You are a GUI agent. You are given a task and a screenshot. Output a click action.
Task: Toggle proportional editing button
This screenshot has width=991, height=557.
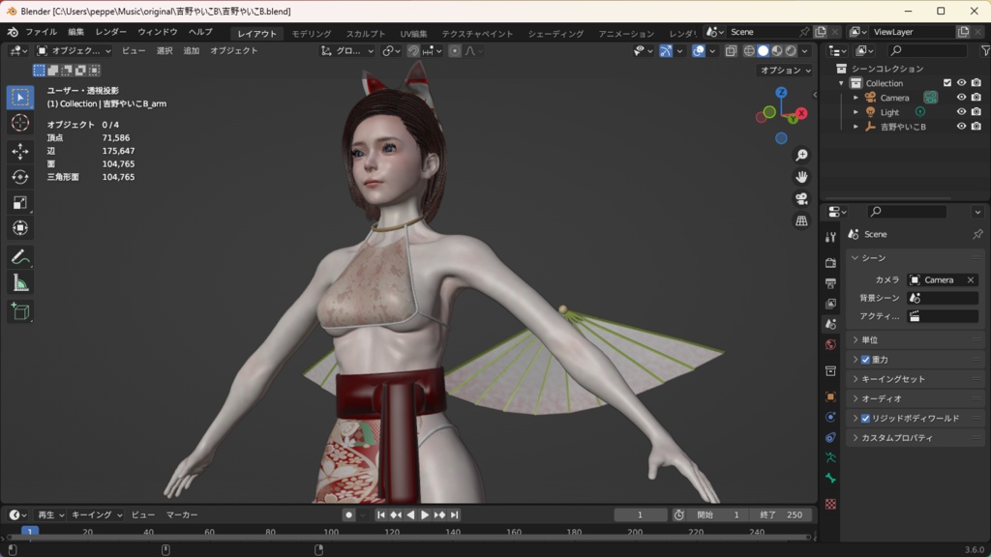click(455, 50)
